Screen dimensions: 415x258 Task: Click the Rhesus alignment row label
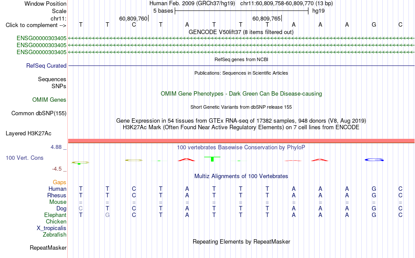pyautogui.click(x=57, y=195)
